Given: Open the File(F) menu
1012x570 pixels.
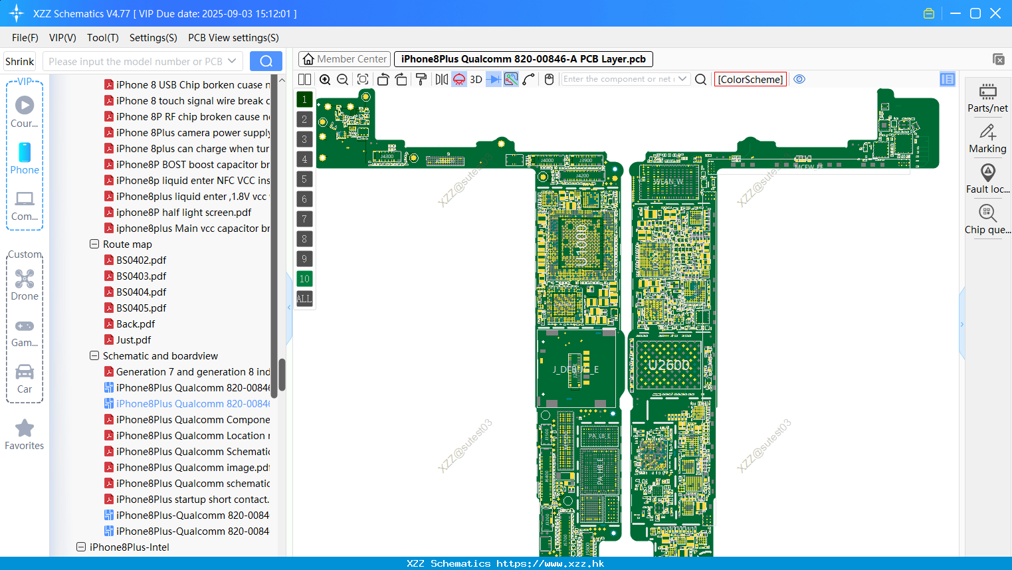Looking at the screenshot, I should 25,38.
